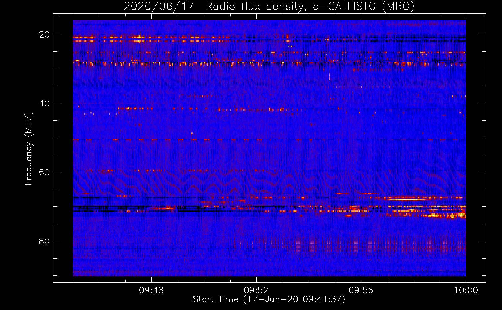
Task: Select the 09:56 time tick label
Action: [x=361, y=290]
